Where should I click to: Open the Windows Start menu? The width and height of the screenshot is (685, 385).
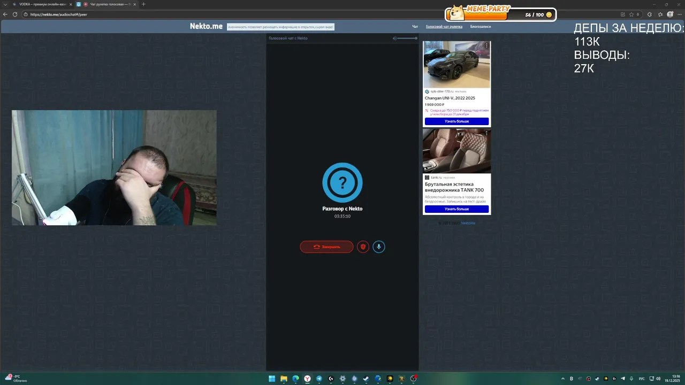click(x=272, y=379)
